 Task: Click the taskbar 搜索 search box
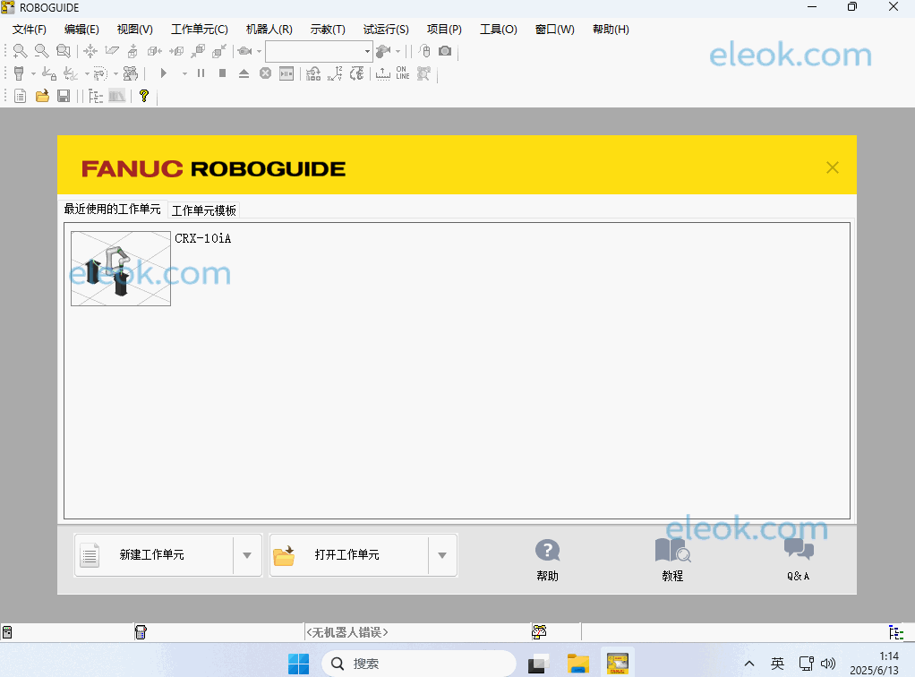419,664
